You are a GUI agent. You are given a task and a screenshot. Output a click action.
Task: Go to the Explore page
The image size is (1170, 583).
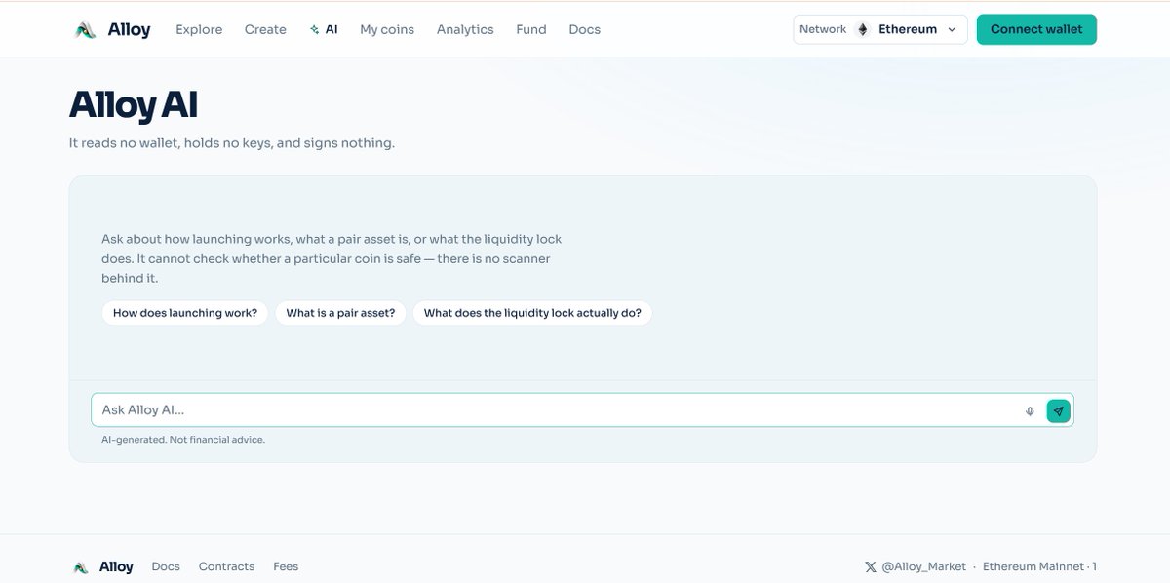tap(199, 30)
